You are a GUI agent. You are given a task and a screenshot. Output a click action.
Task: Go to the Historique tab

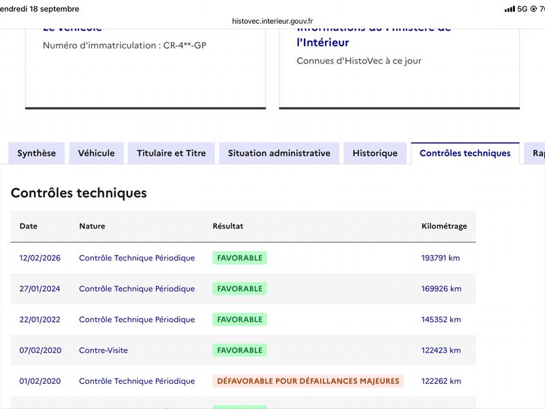375,153
